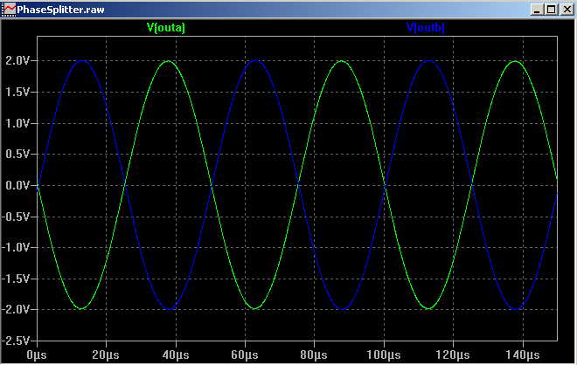Click the -1.0V vertical axis label
The image size is (577, 365).
(16, 247)
